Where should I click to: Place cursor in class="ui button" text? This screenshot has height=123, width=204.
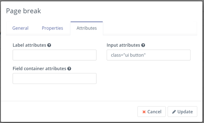[128, 55]
